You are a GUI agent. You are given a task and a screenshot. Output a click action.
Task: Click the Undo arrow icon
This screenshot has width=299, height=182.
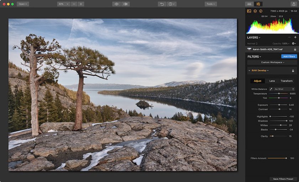[x=162, y=4]
